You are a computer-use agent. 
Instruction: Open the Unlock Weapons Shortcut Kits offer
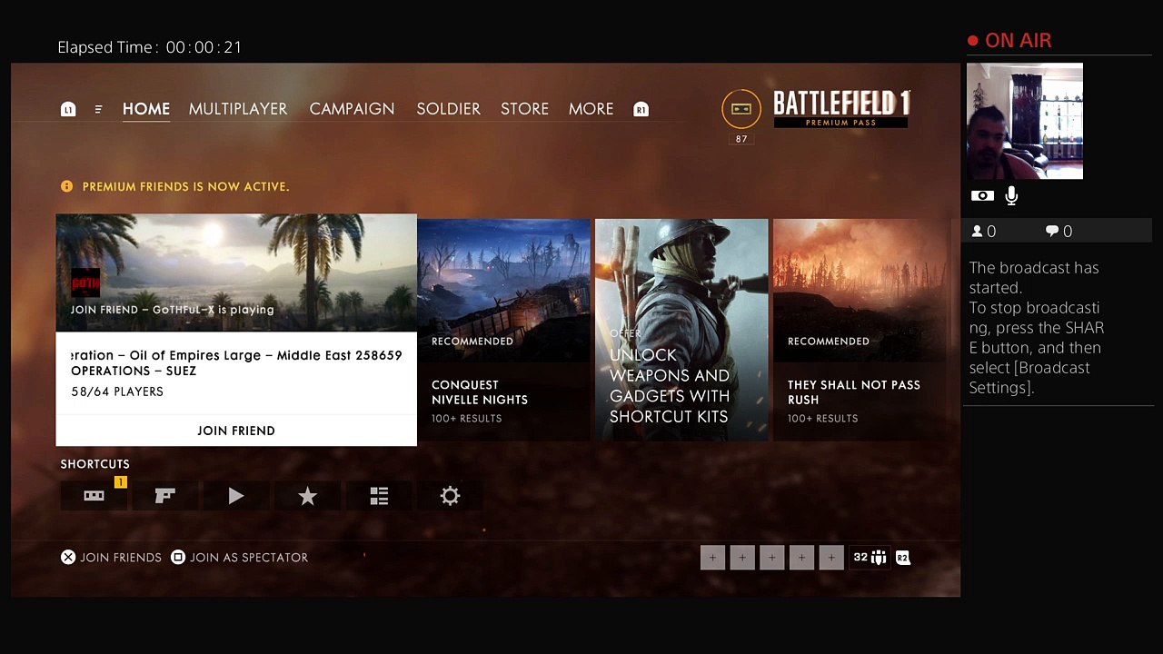pos(681,330)
